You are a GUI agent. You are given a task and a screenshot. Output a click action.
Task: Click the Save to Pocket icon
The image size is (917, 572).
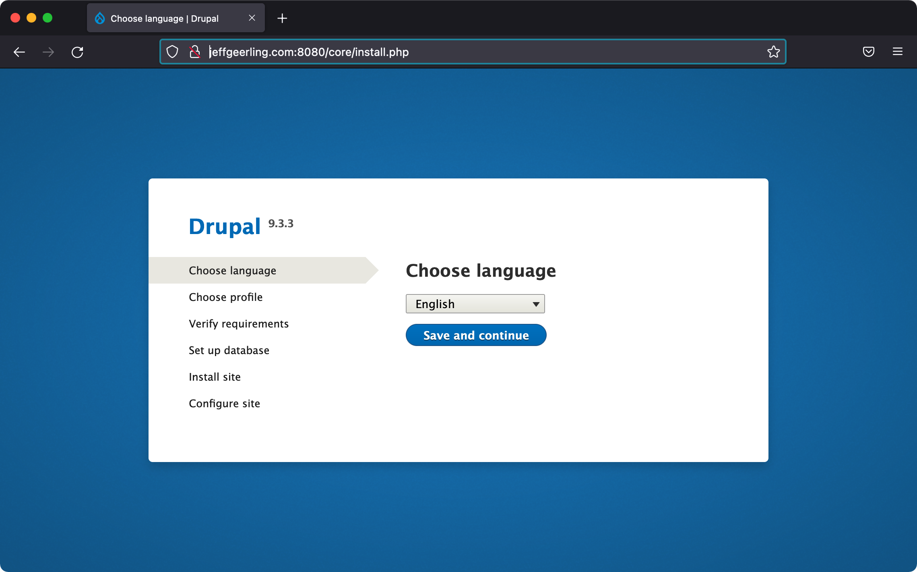(868, 52)
